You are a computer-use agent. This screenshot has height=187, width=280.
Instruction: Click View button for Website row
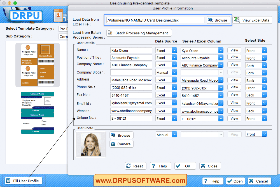pyautogui.click(x=234, y=111)
